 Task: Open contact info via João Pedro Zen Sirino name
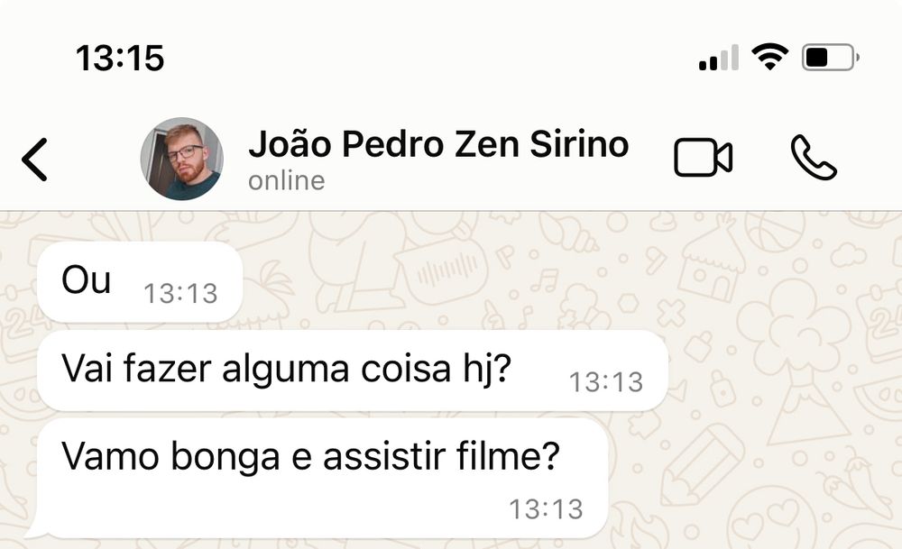pos(438,143)
